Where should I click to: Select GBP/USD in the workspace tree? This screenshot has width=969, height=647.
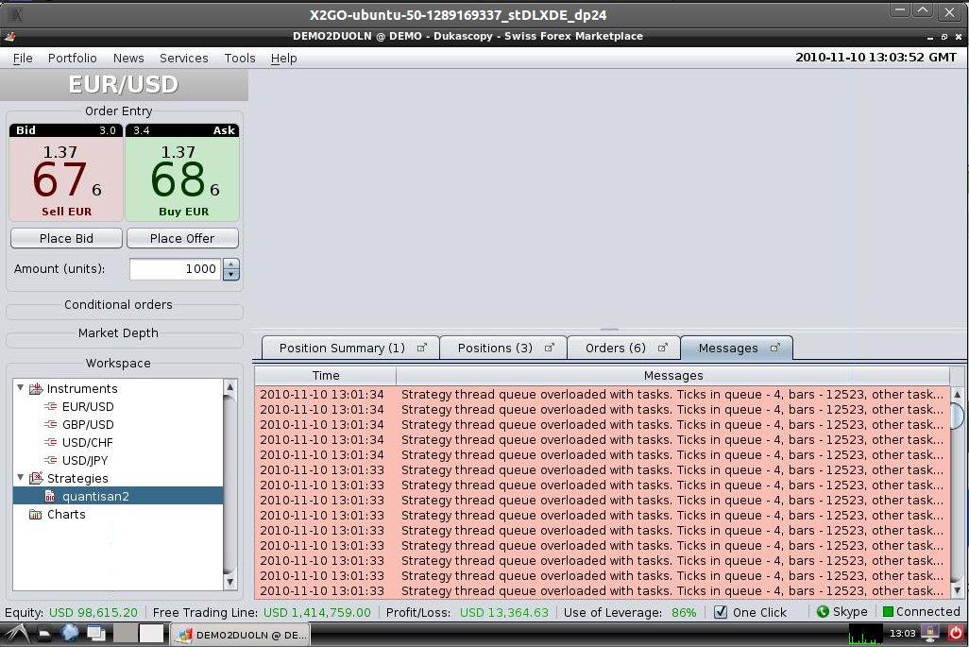pyautogui.click(x=88, y=424)
